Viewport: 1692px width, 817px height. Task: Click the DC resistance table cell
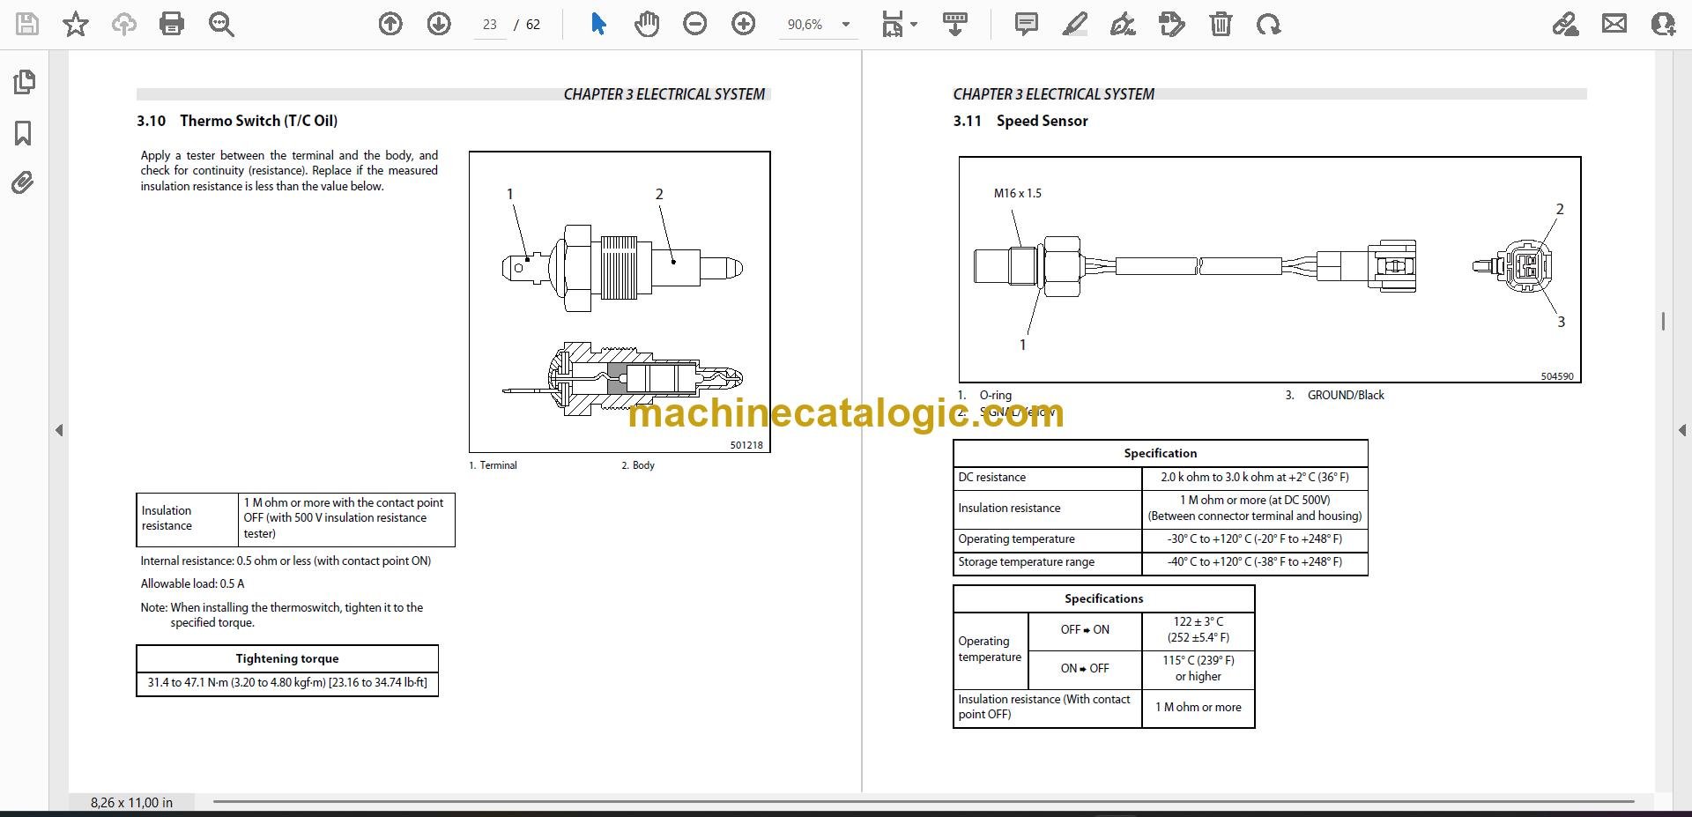click(x=1048, y=478)
